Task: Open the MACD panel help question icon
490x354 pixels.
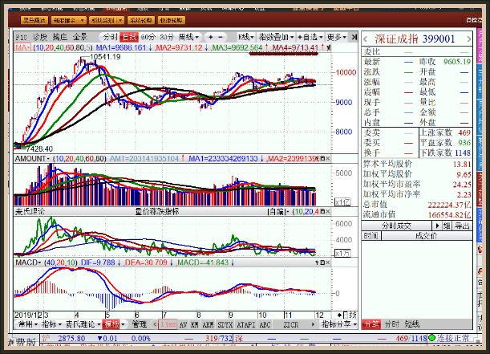Action: point(318,262)
